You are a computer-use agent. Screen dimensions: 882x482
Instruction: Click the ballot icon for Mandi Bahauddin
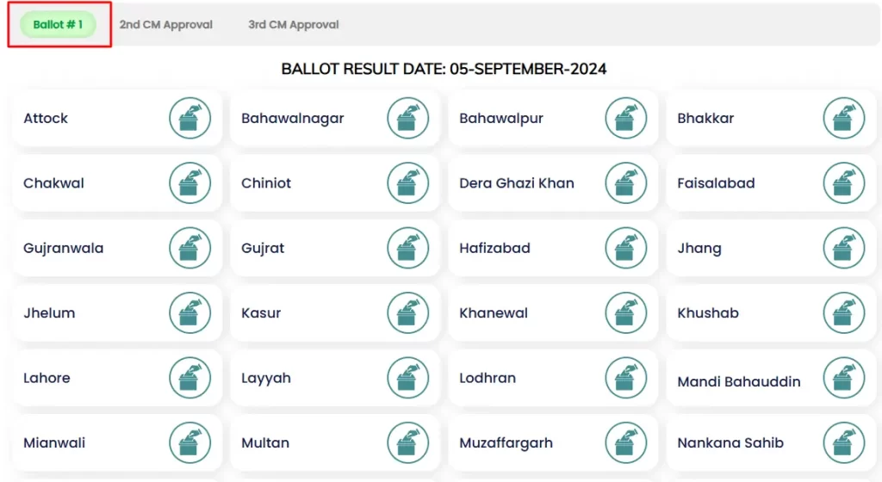click(843, 379)
